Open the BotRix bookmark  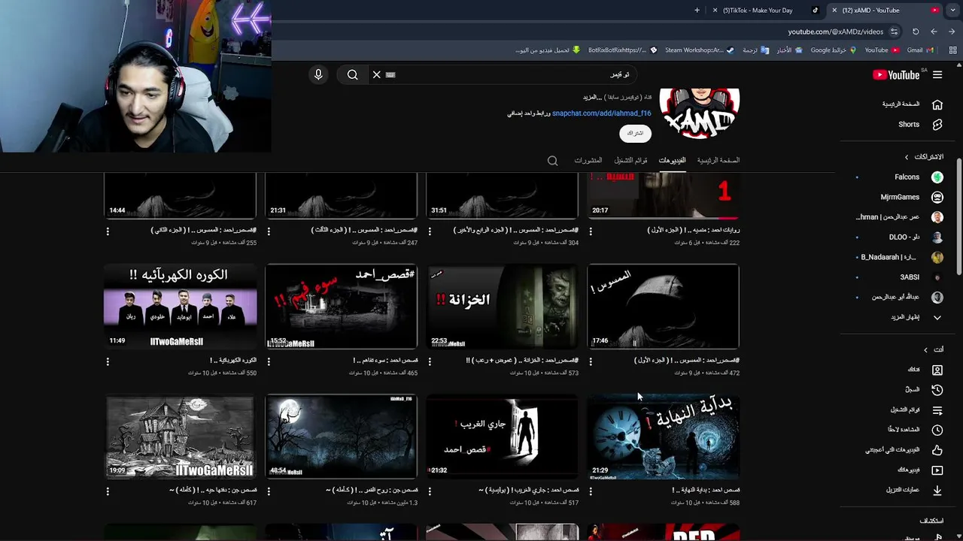[x=622, y=50]
